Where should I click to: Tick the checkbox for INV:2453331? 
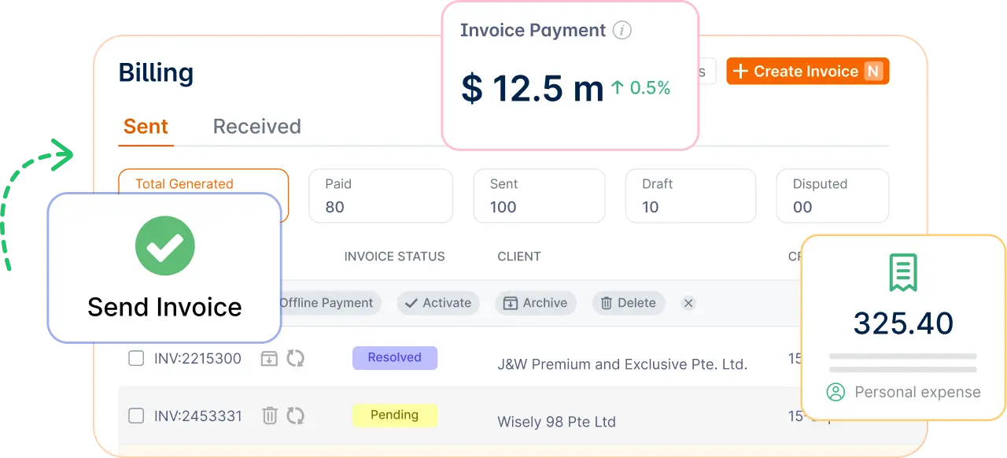coord(136,416)
